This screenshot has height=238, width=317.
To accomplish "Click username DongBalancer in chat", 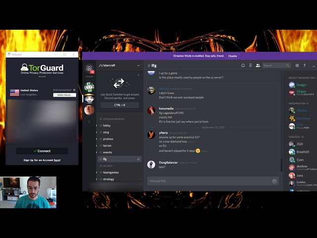I will [x=168, y=162].
